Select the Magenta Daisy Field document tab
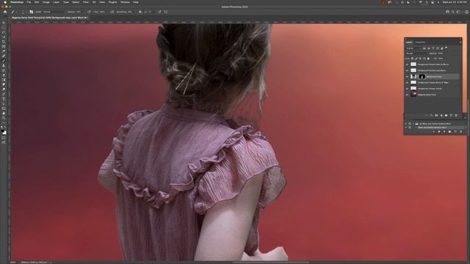The image size is (470, 264). tap(49, 18)
